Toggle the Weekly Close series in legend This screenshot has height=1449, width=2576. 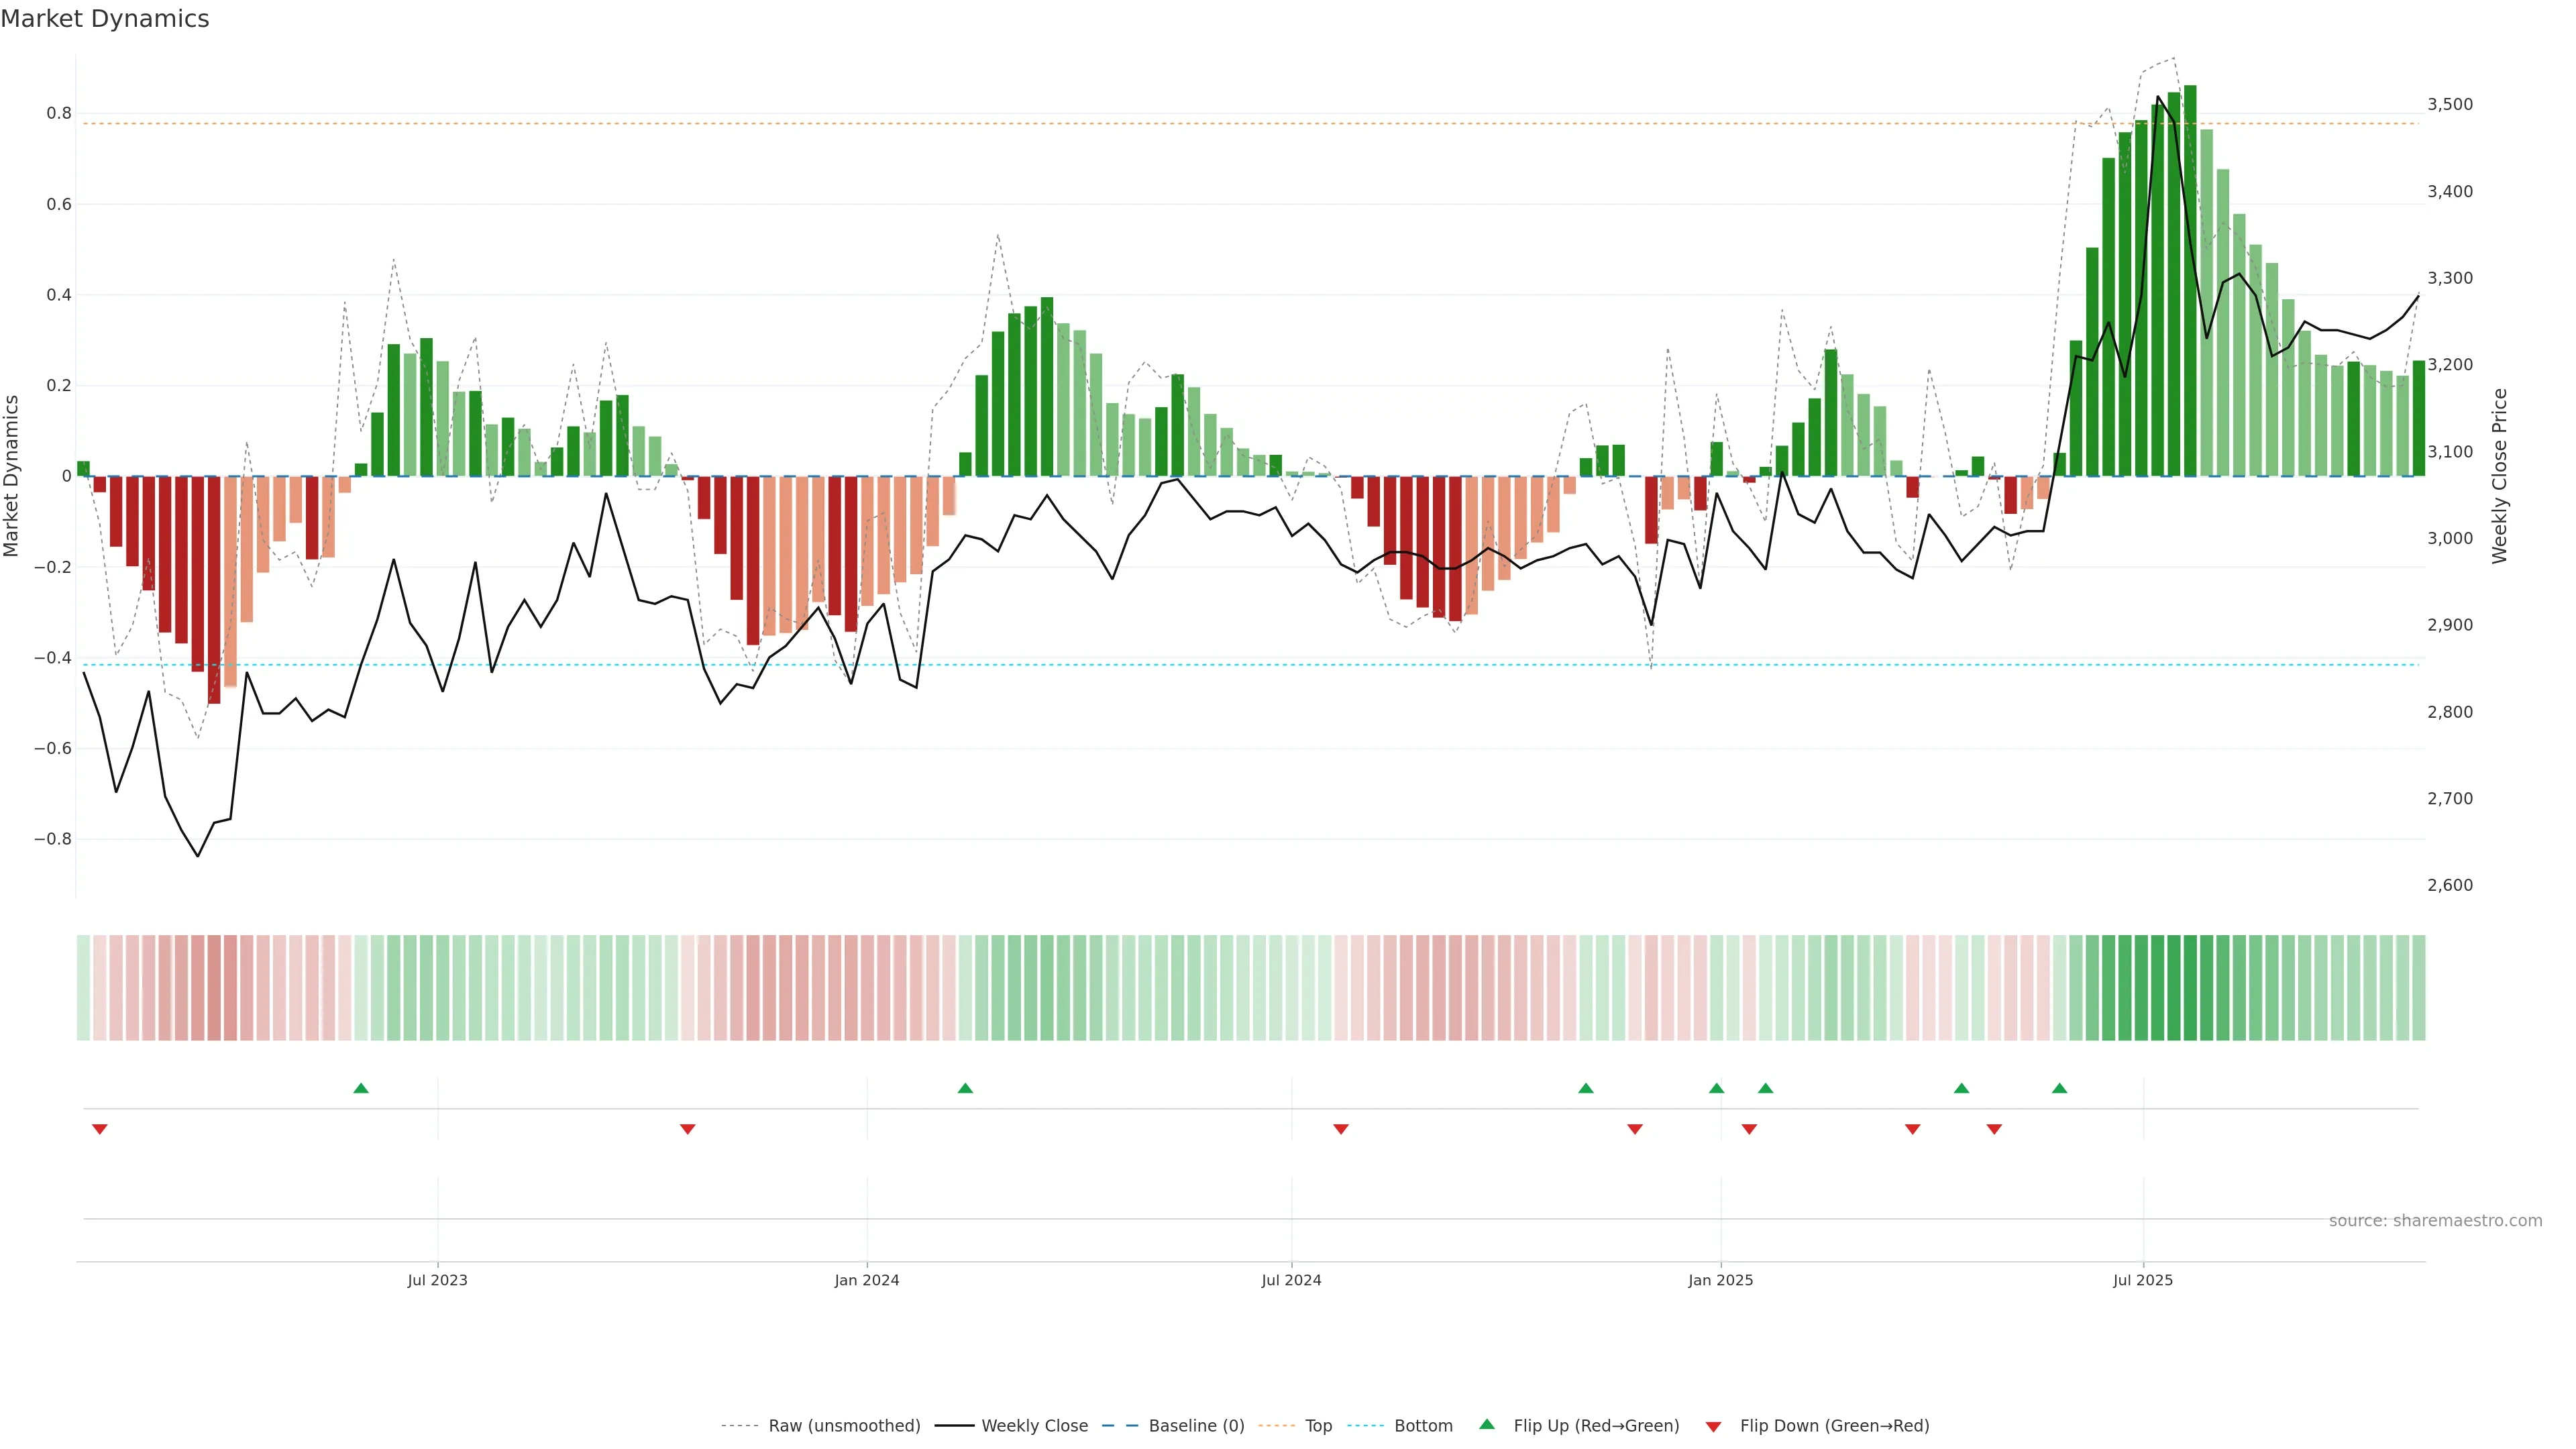click(1034, 1425)
